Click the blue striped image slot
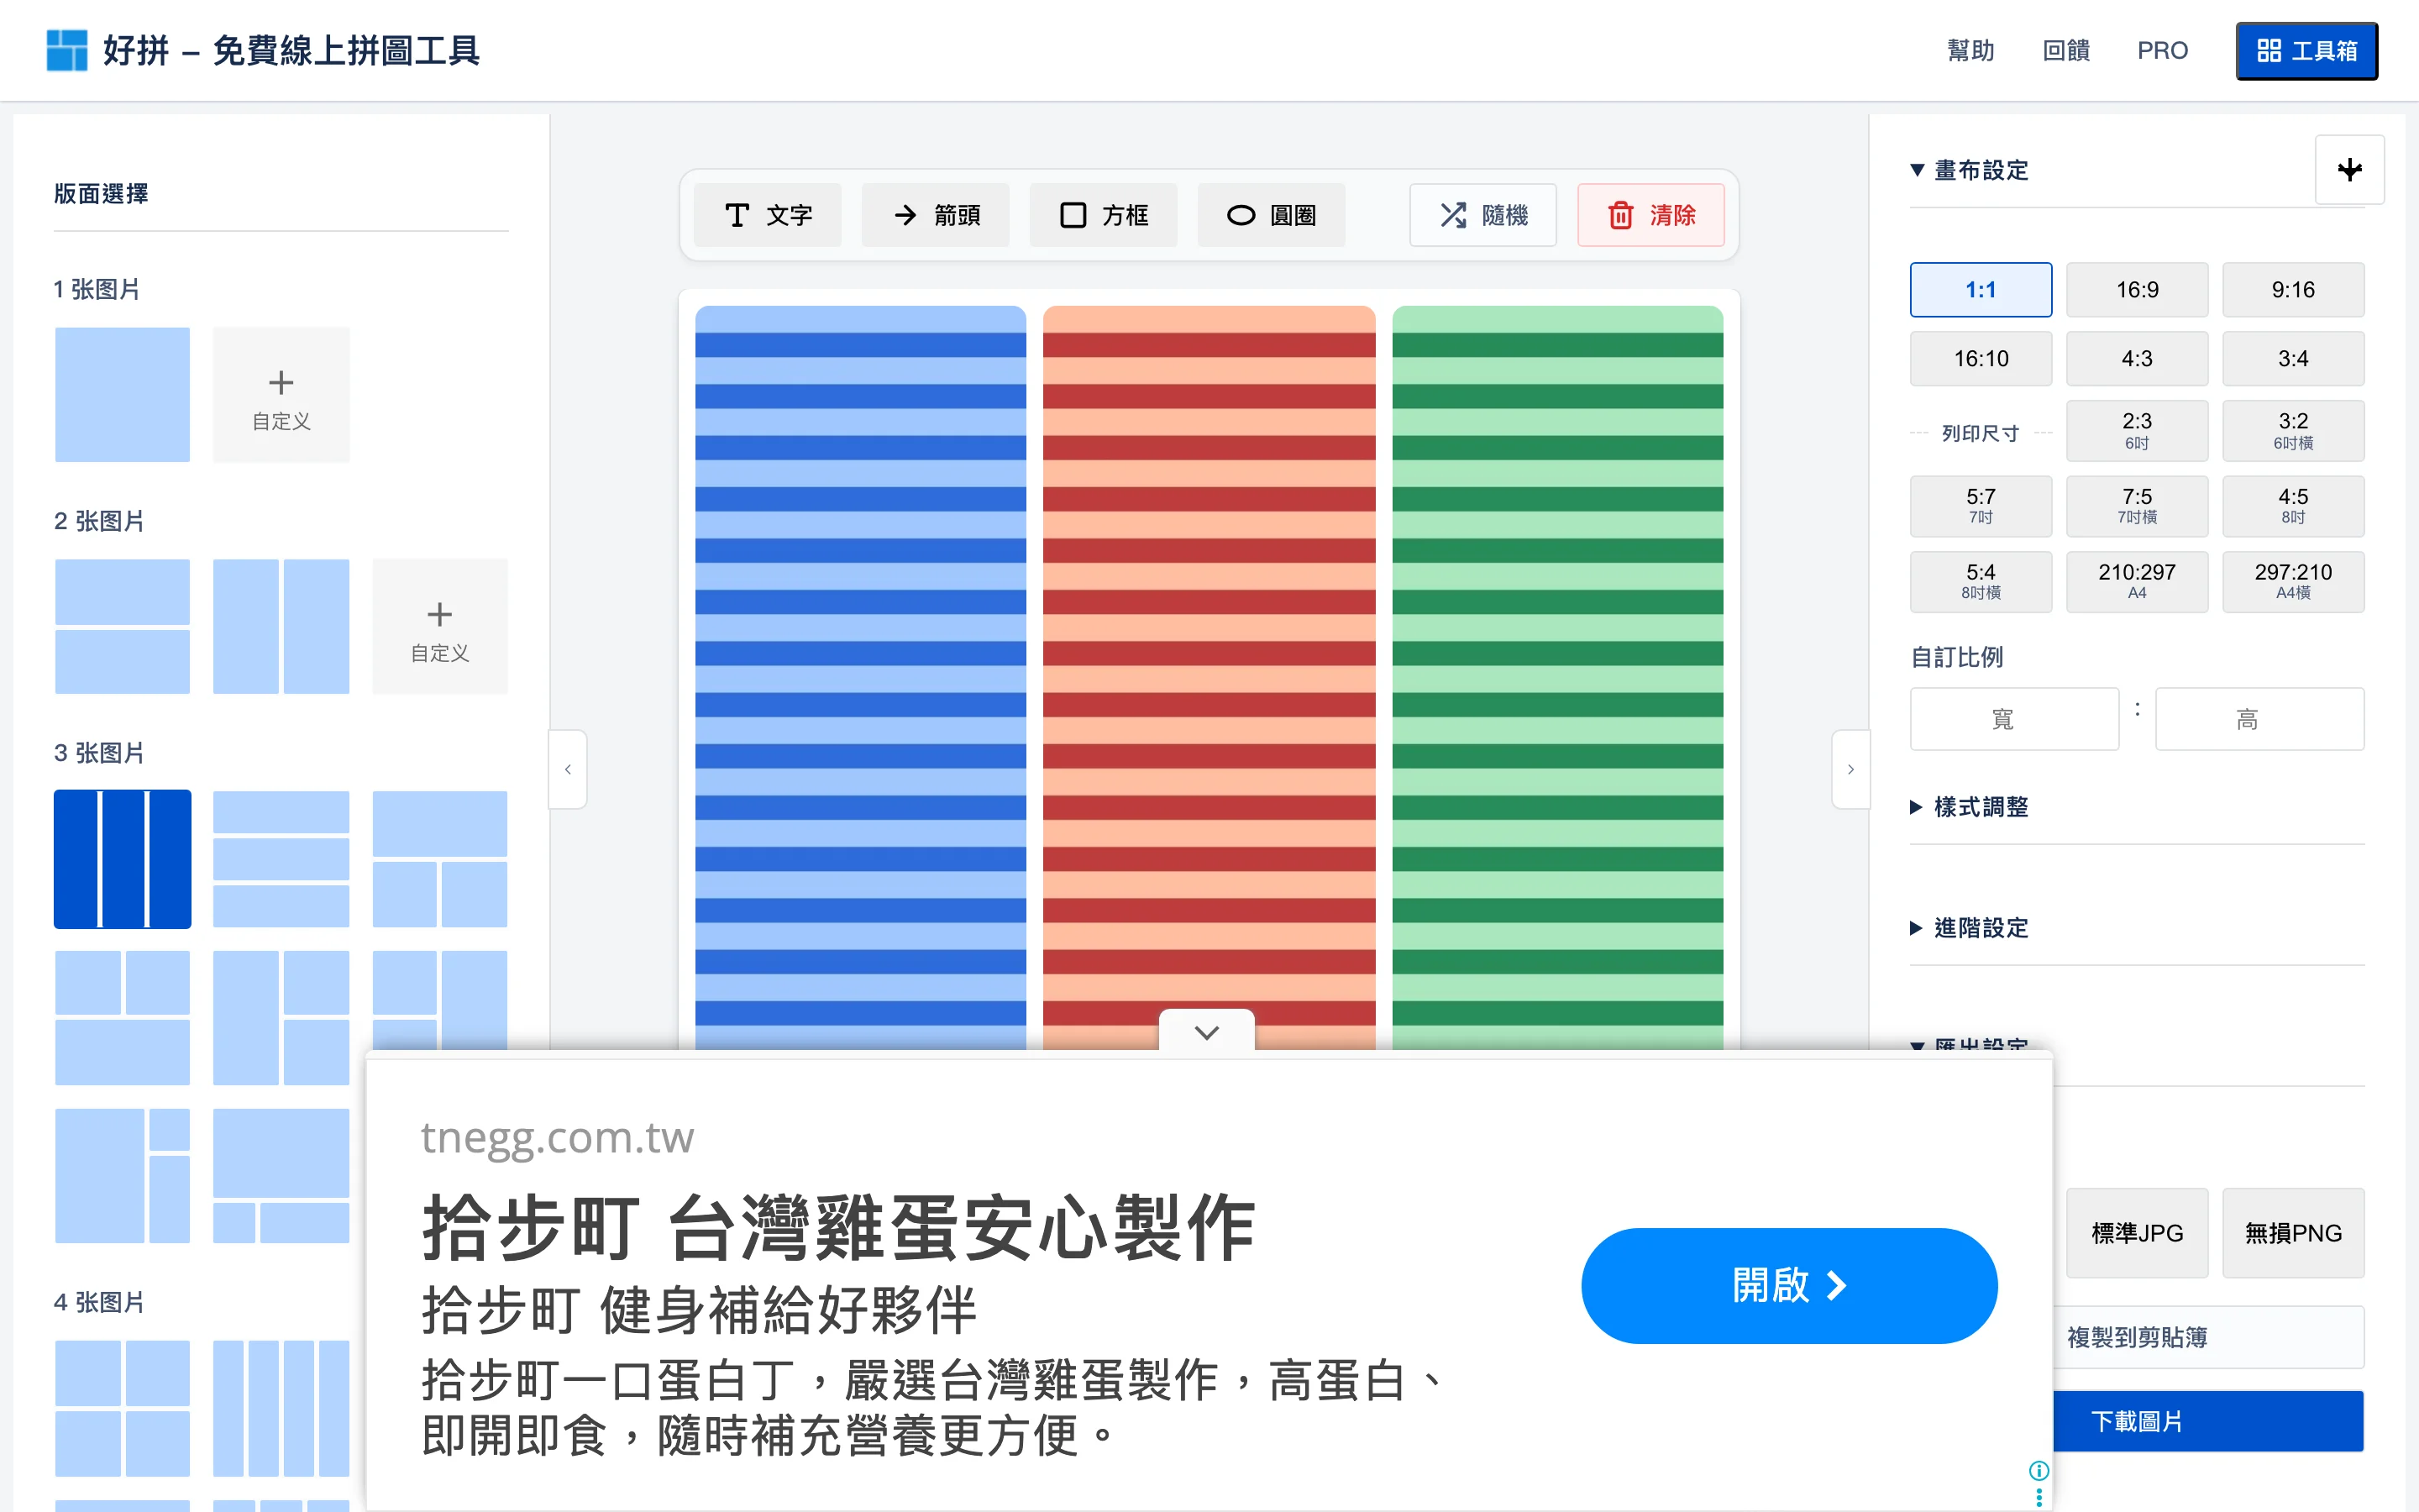This screenshot has width=2419, height=1512. [x=861, y=678]
